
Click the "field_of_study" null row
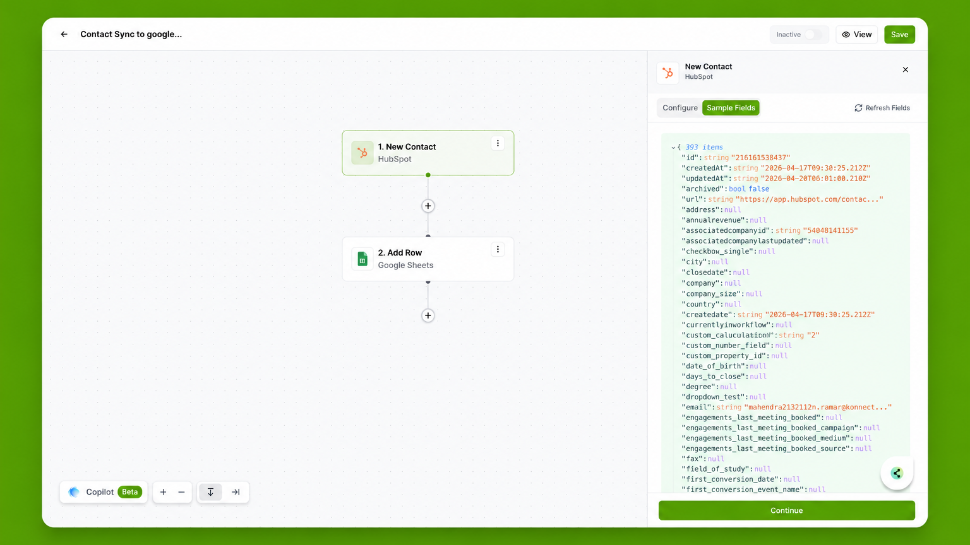(x=726, y=469)
